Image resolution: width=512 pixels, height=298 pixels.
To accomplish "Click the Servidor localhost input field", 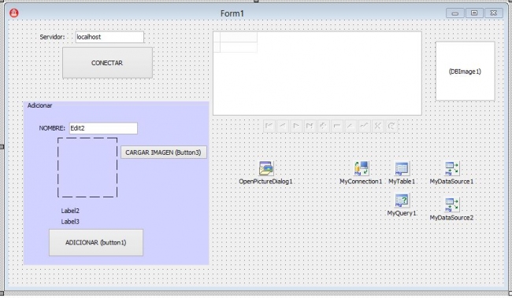I will [x=109, y=37].
